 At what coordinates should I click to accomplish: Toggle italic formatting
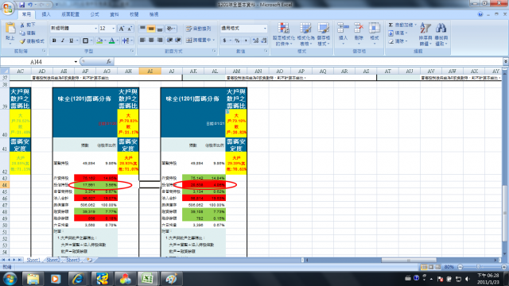coord(63,41)
